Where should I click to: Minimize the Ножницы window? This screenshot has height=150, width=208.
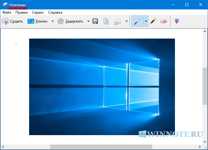point(173,5)
